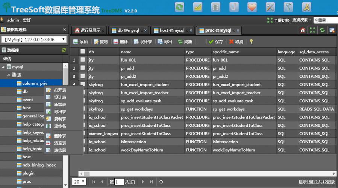Screen dimensions: 338x188
Task: Click the database server icon in header
Action: (215, 7)
